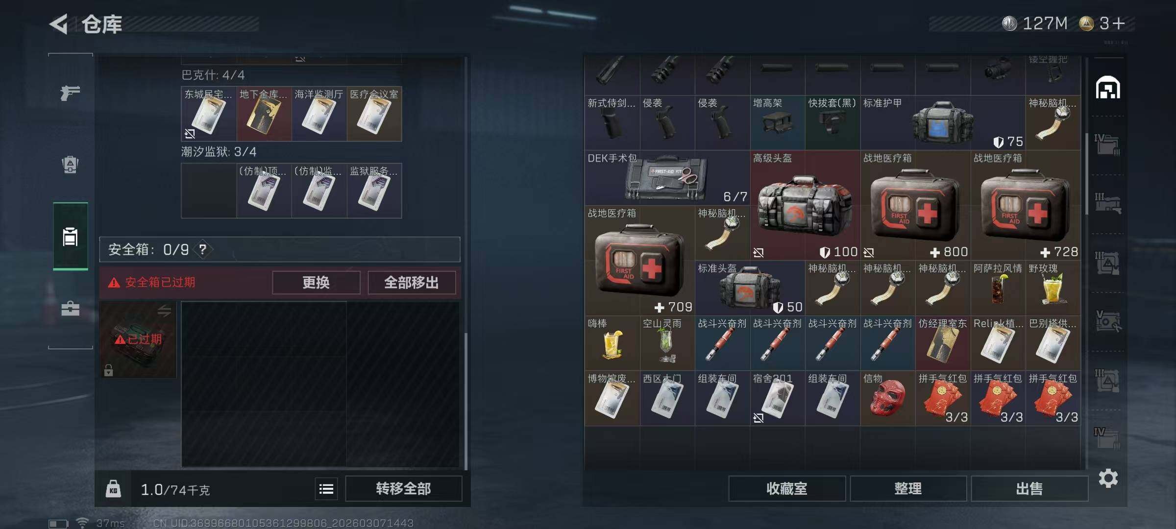Toggle the list view icon

tap(326, 489)
